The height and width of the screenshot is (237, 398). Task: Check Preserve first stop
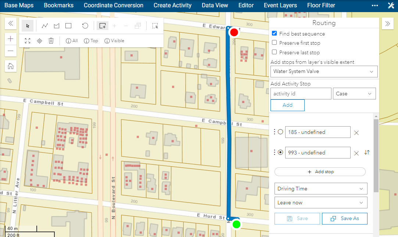click(274, 43)
